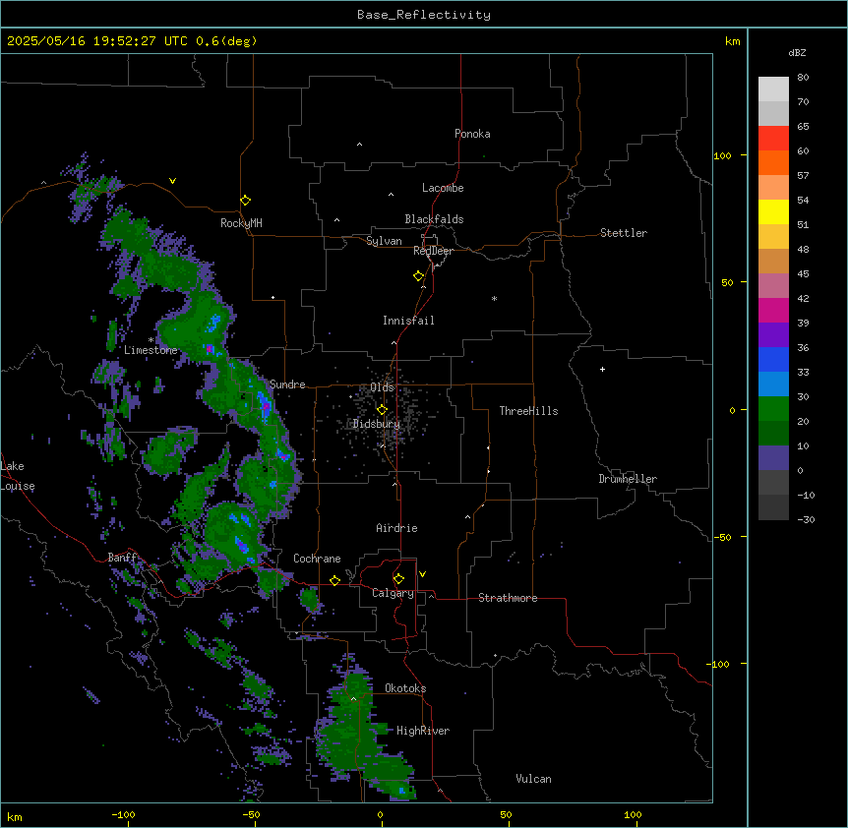Click the Base_Reflectivity title text
Screen dimensions: 848x828
(424, 15)
